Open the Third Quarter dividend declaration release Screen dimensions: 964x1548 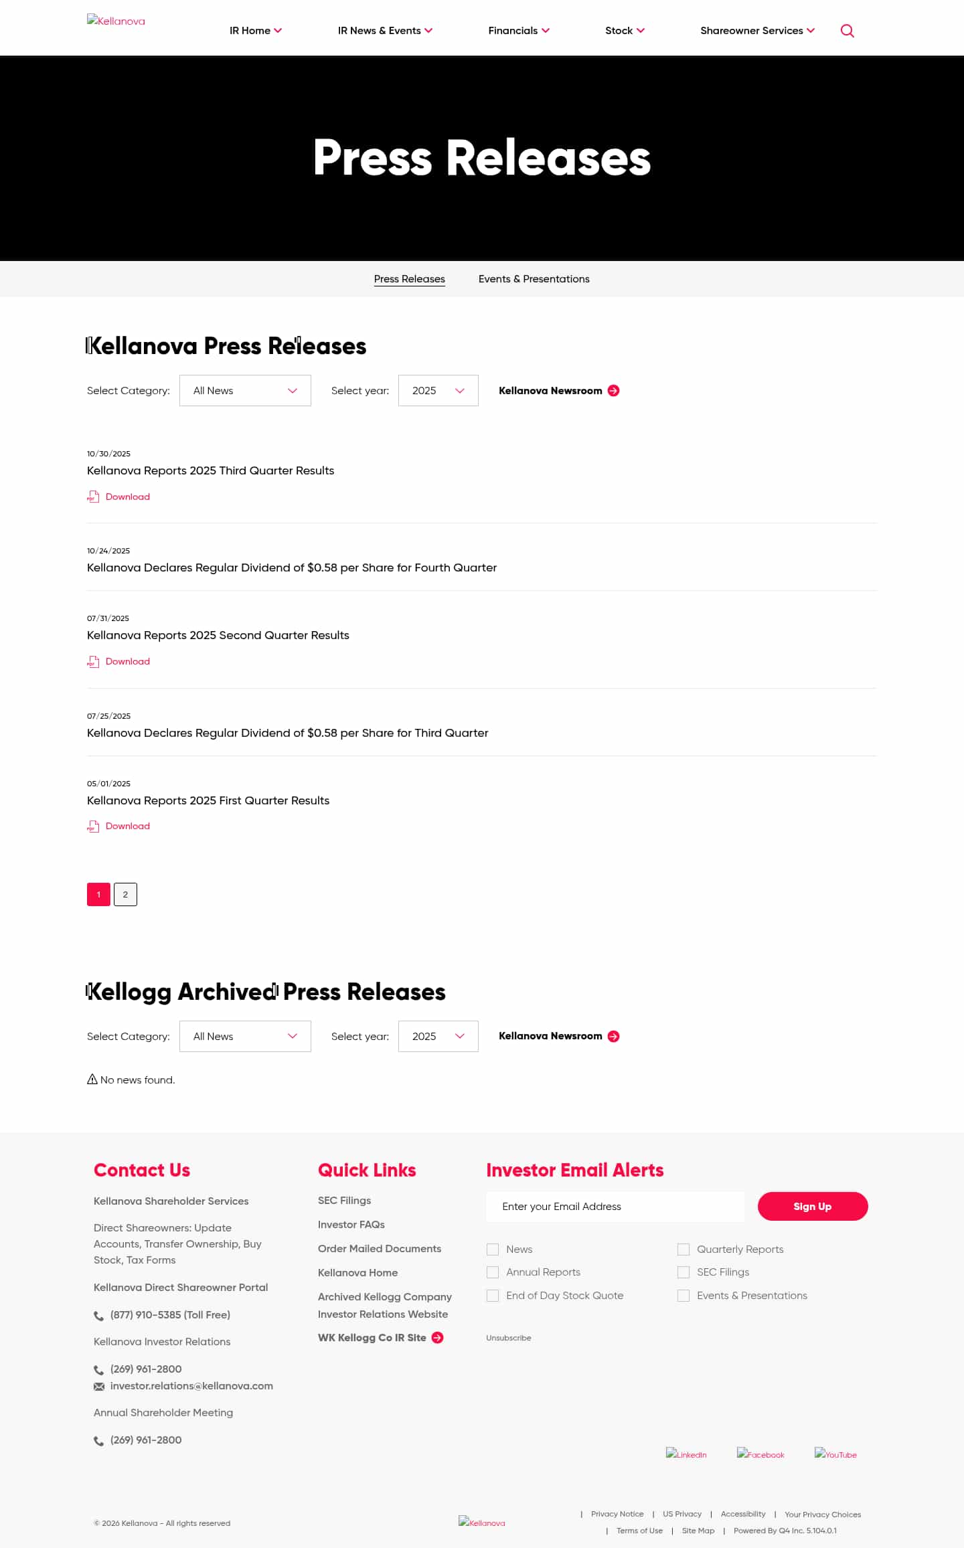coord(288,733)
